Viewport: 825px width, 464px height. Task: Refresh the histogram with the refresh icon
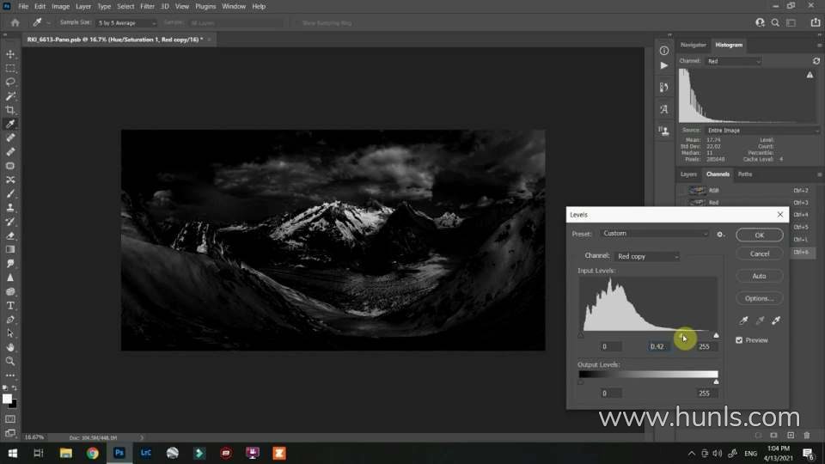tap(816, 61)
